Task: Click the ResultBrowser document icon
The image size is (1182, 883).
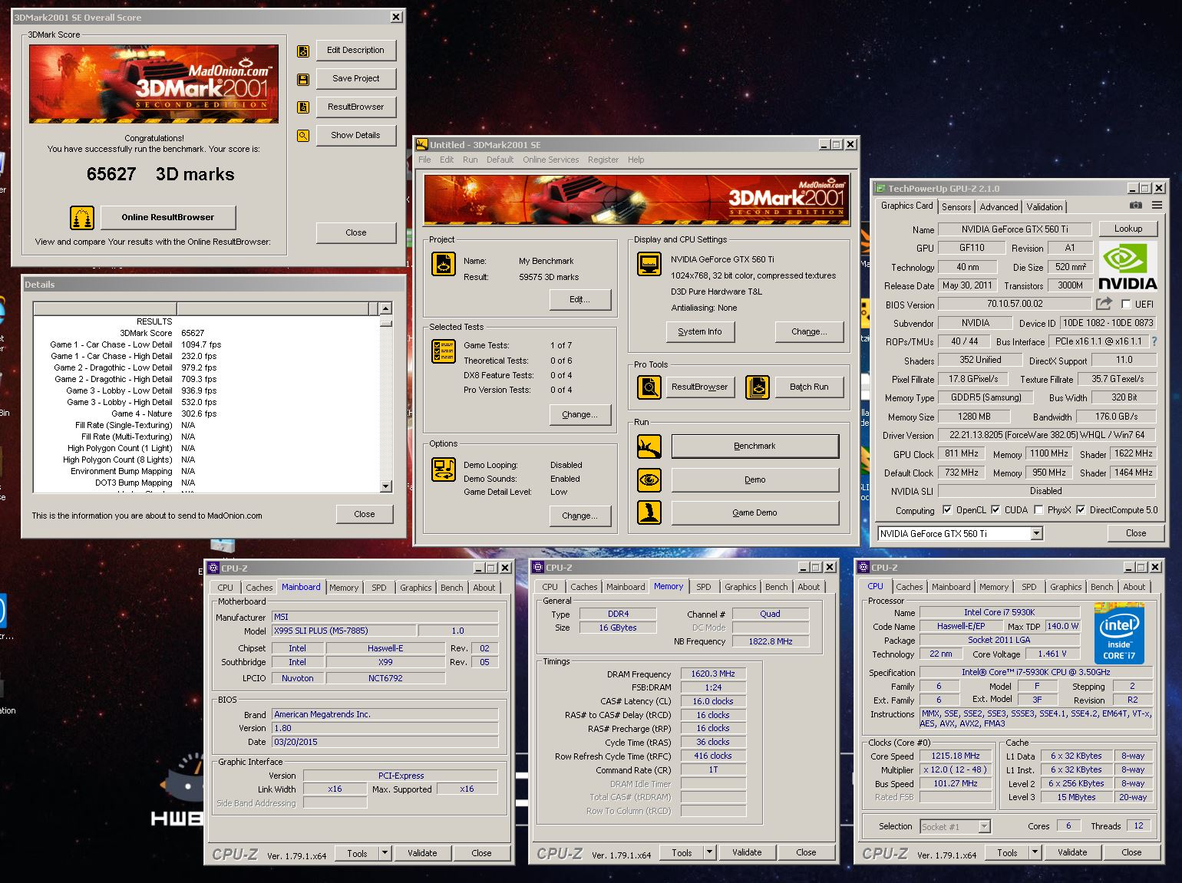Action: (x=303, y=107)
